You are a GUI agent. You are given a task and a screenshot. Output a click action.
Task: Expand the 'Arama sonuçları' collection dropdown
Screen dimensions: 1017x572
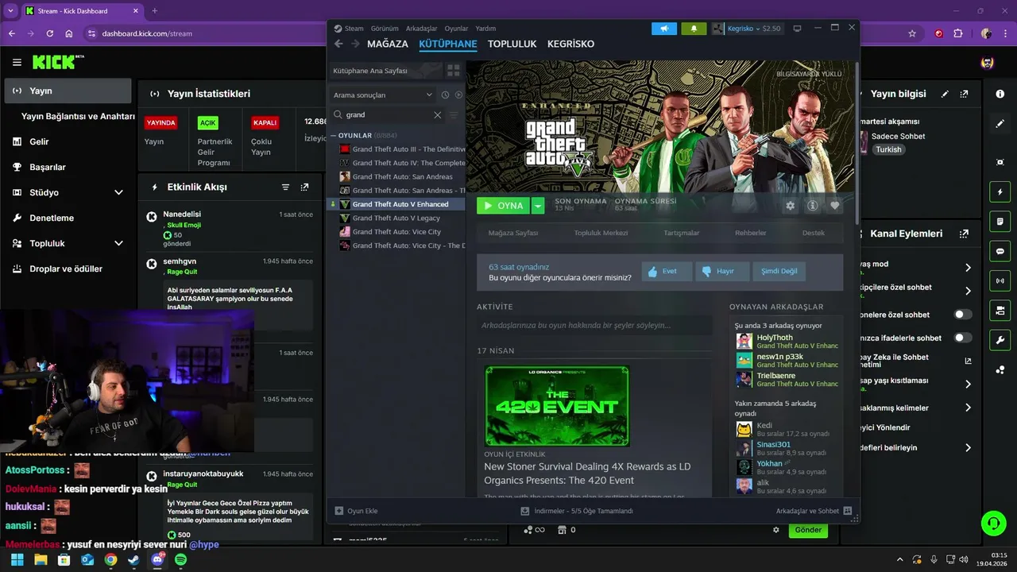click(x=383, y=95)
